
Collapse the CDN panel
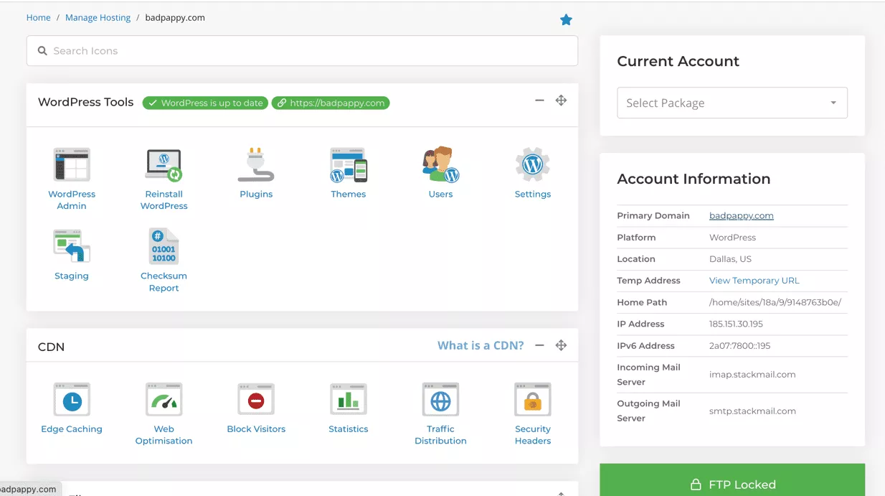coord(539,345)
